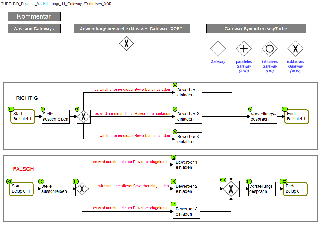Click 'Anwendungsbeispiel exklusives Gateway "XOR"' header

132,29
